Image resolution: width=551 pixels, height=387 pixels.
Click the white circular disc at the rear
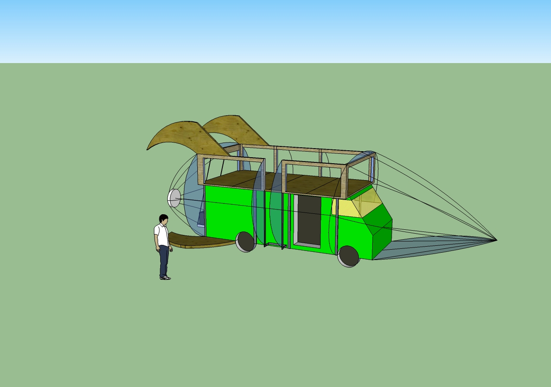point(174,198)
